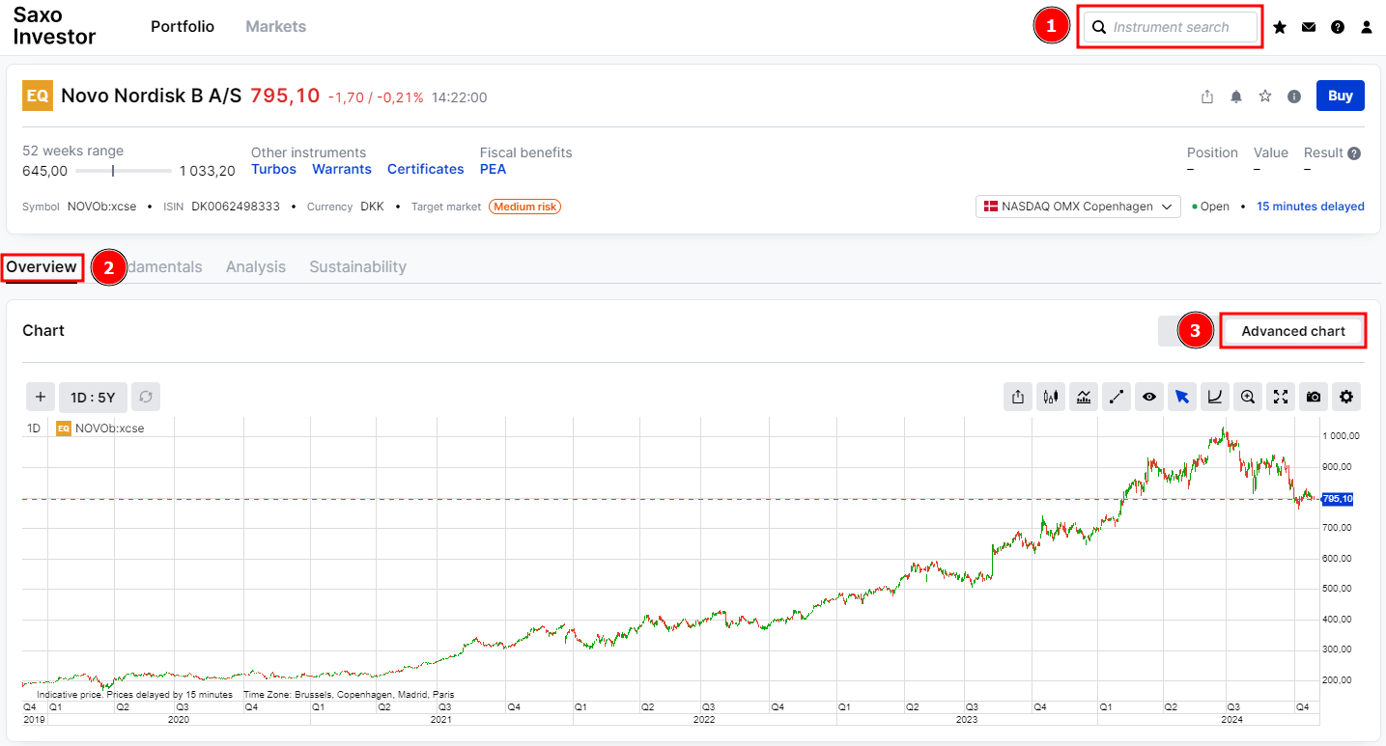Click the NOVOb:xcse chart legend label

tap(109, 428)
